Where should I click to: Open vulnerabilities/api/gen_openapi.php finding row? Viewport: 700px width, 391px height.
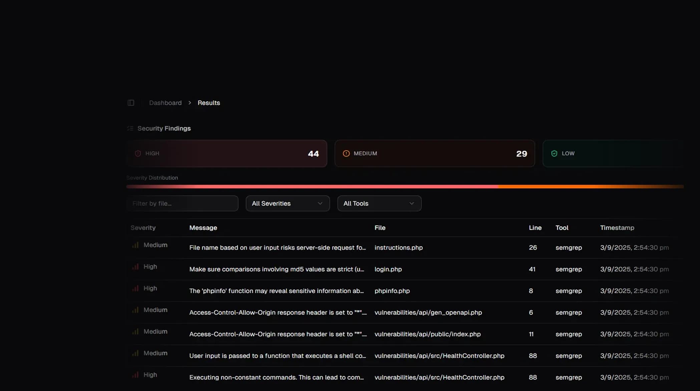[x=428, y=313]
